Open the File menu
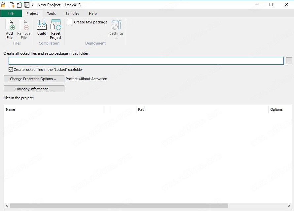 click(11, 13)
